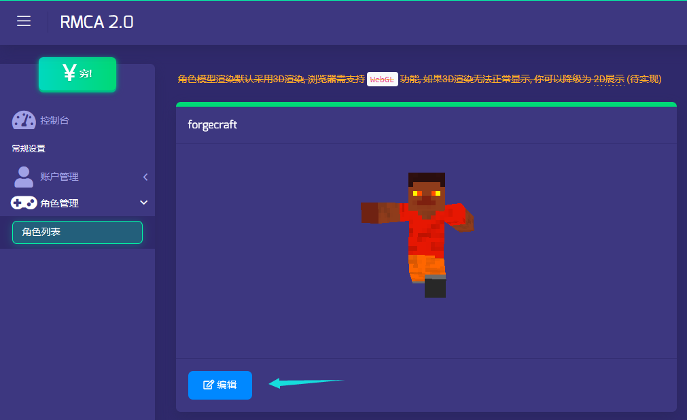Expand the 账户管理 chevron arrow

click(145, 177)
